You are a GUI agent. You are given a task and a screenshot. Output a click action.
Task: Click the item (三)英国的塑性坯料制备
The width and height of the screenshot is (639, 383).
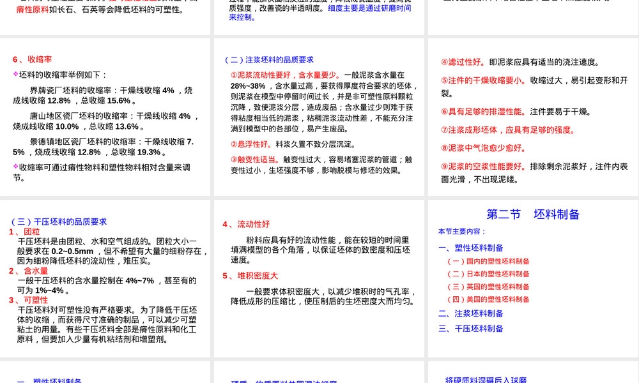click(488, 287)
